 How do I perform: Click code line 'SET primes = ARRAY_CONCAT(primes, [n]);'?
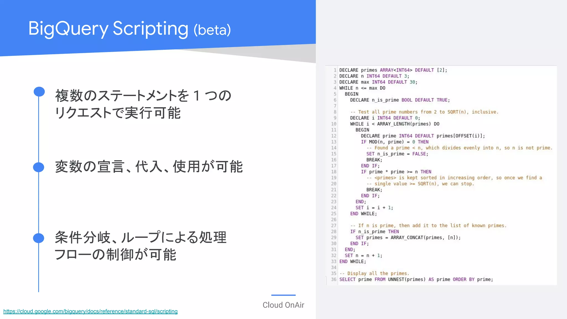(408, 238)
